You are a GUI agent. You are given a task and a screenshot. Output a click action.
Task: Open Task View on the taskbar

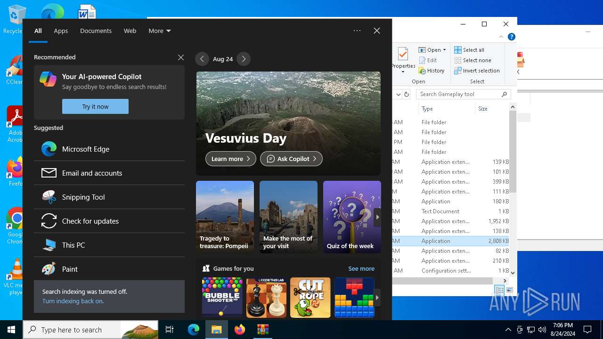[x=170, y=330]
